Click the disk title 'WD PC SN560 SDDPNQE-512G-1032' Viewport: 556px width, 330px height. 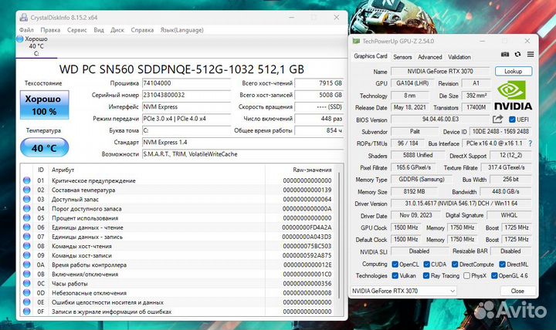click(x=157, y=69)
